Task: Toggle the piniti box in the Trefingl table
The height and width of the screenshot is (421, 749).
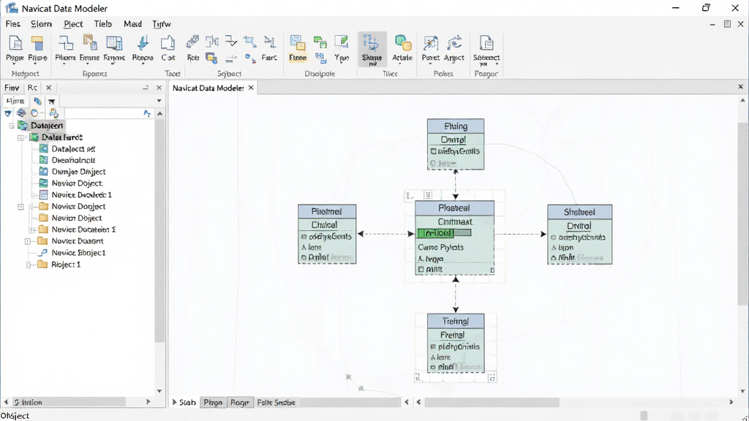Action: [433, 368]
